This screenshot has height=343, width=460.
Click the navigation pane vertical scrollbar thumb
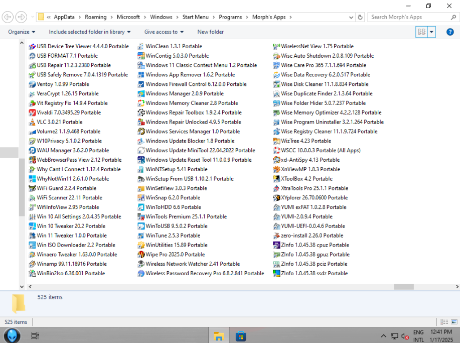click(22, 187)
